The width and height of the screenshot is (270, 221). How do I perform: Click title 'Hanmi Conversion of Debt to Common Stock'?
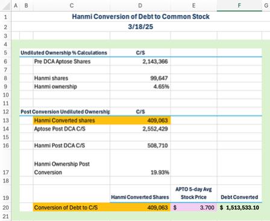coord(140,16)
